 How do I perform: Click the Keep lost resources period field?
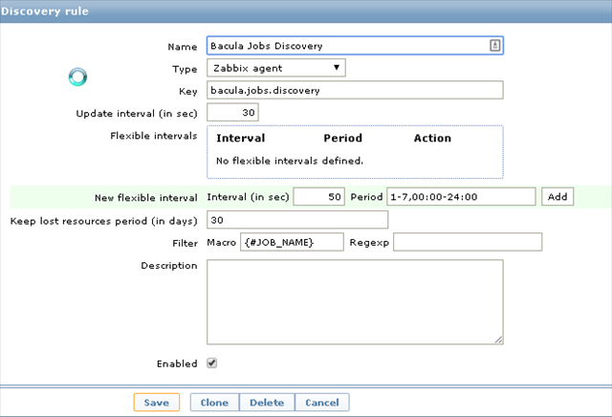[297, 220]
